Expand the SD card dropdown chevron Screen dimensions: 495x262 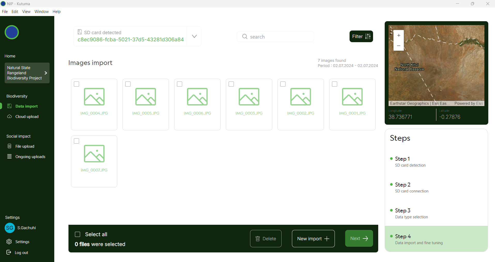click(194, 36)
